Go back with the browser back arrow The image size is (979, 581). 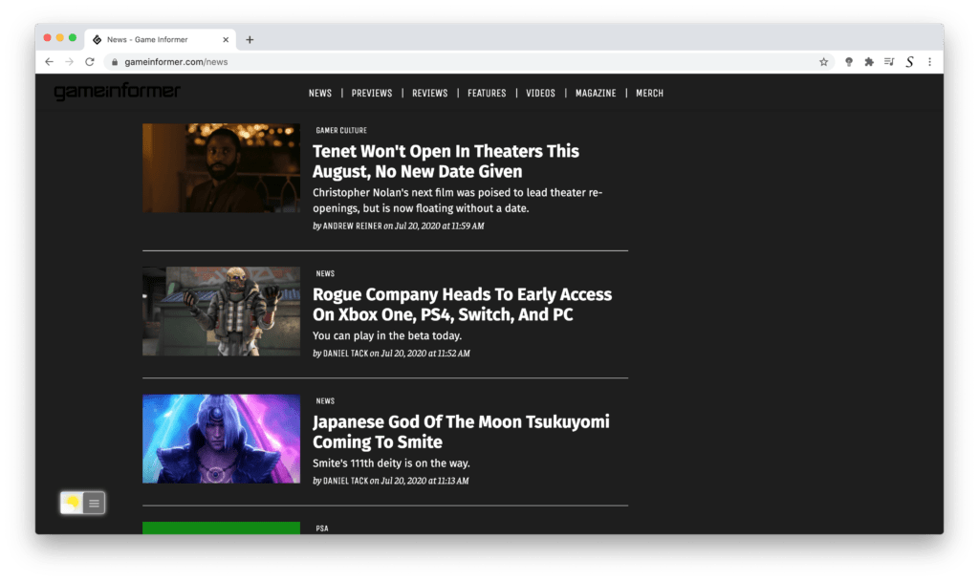(50, 62)
